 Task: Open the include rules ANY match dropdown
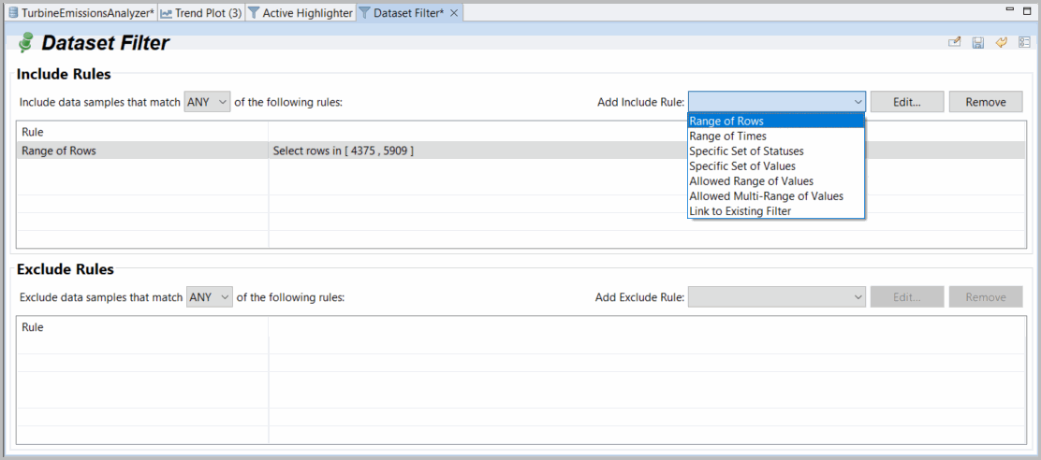click(207, 102)
